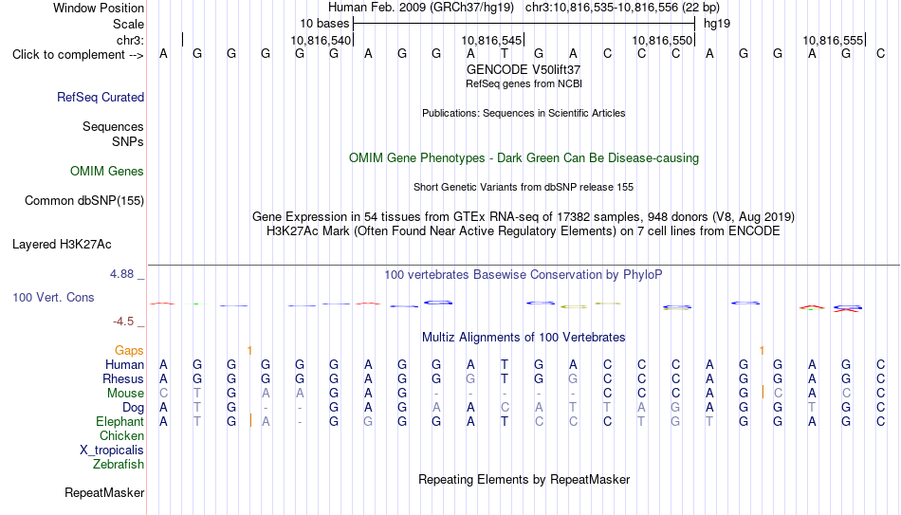
Task: Click 'Repeating Elements by RepeatMasker' title
Action: coord(524,479)
